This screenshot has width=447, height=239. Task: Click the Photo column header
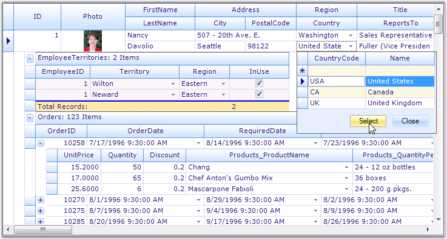click(93, 16)
